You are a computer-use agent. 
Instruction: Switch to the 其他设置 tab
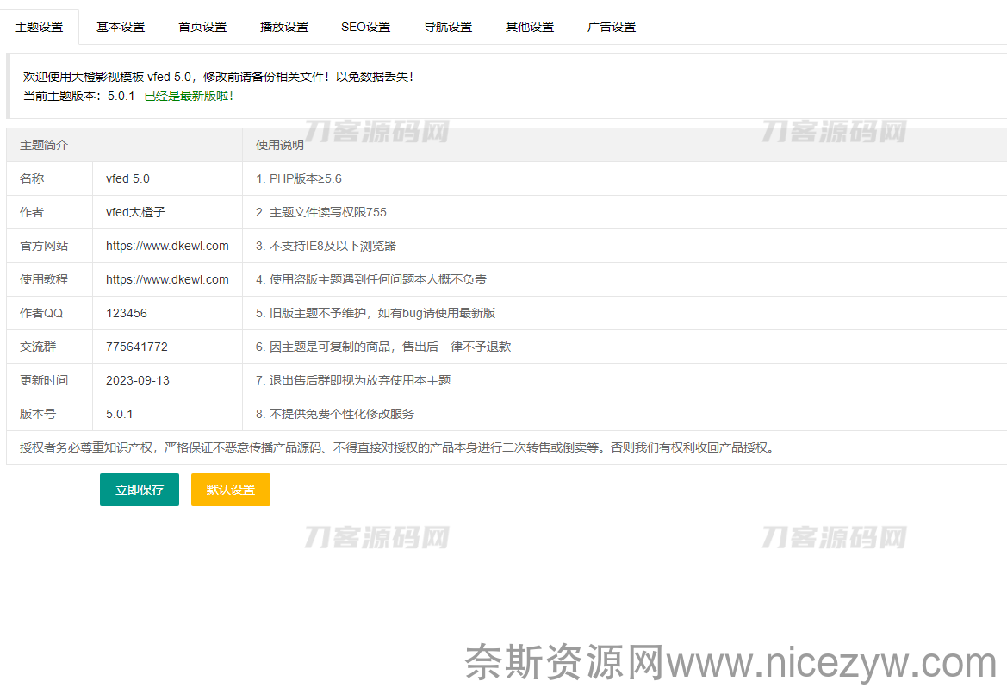click(x=529, y=27)
